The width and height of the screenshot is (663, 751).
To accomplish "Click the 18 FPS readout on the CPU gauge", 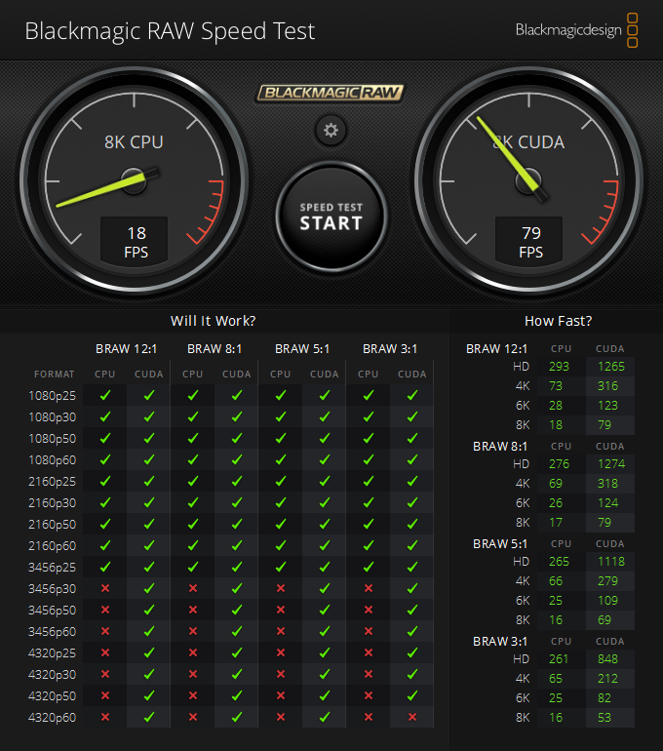I will click(x=136, y=241).
